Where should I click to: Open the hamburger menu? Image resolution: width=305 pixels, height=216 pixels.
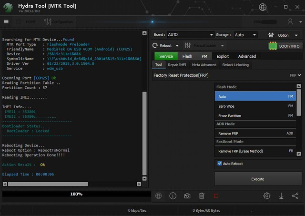(x=6, y=21)
